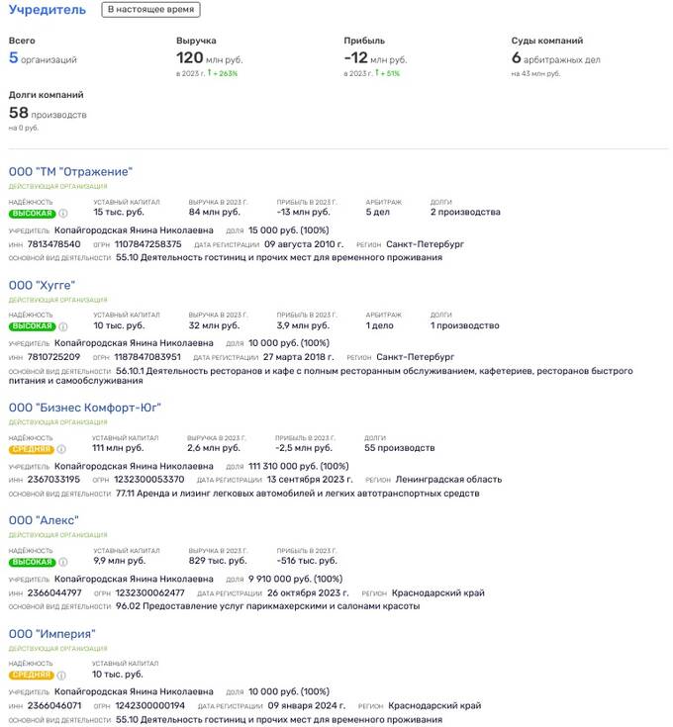Open ООО "Алекс" company link

(44, 520)
